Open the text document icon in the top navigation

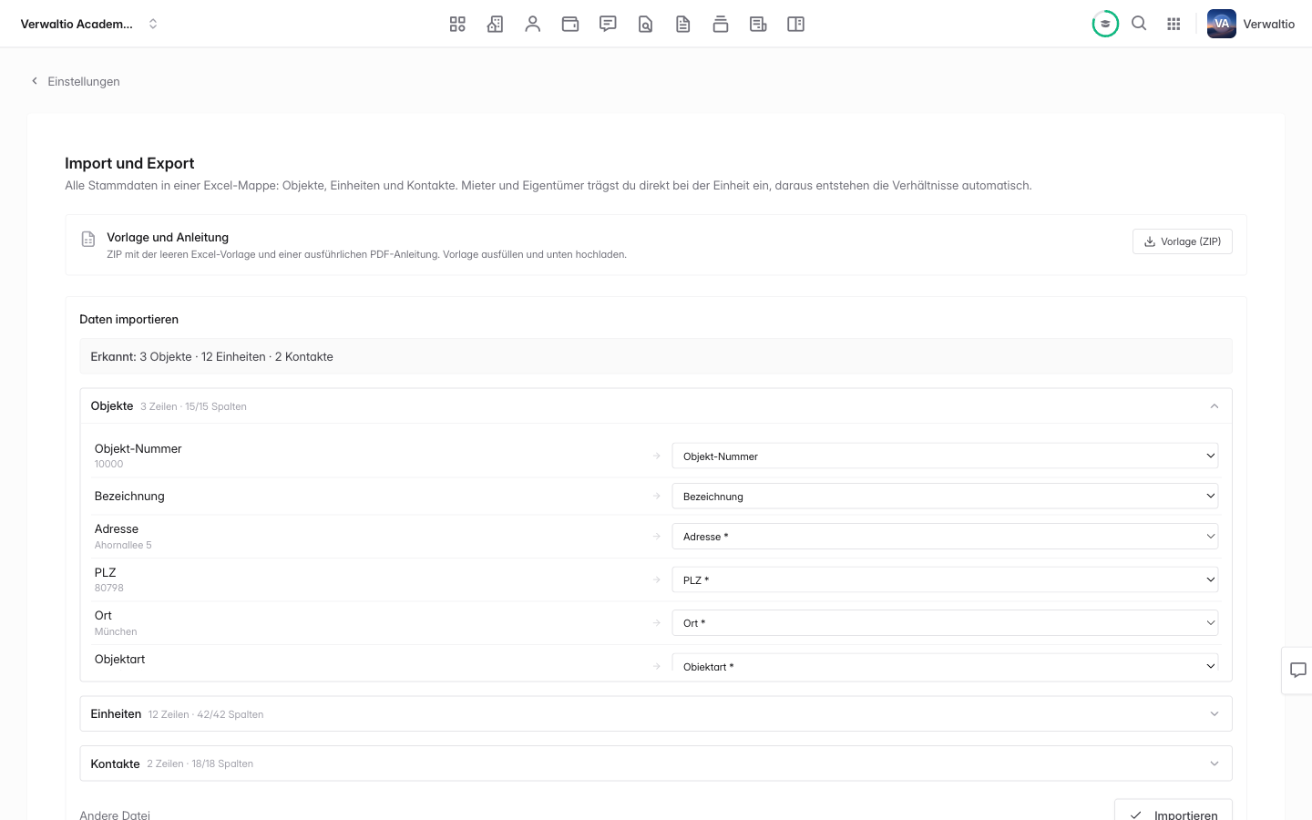pos(683,25)
